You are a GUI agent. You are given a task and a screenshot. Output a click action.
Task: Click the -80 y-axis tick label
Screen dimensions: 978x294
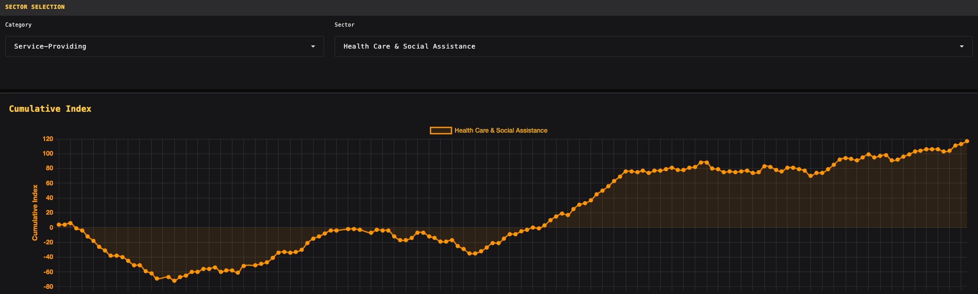48,287
